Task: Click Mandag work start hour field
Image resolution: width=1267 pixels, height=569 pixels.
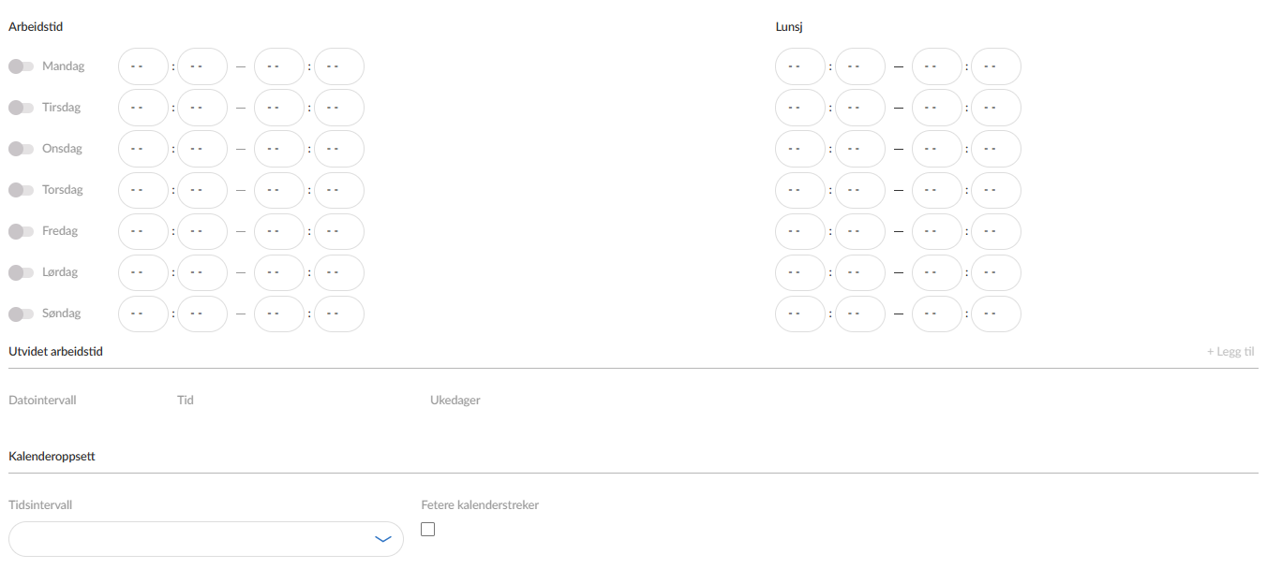Action: click(x=143, y=66)
